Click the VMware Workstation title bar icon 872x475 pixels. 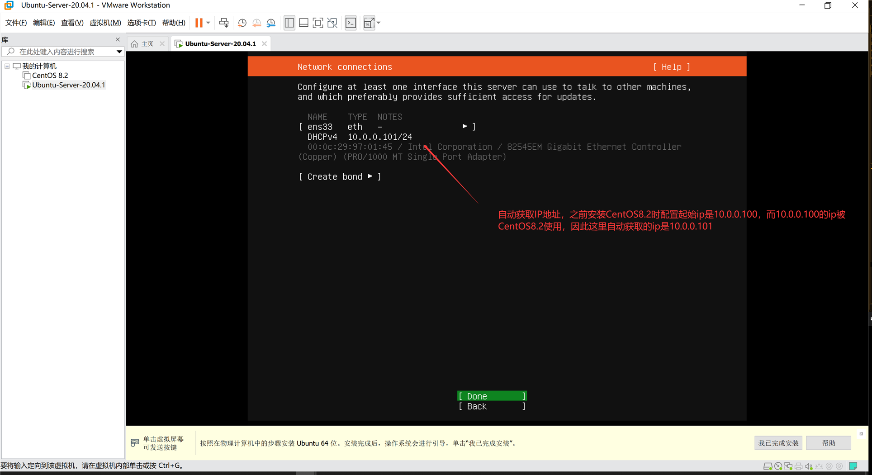pyautogui.click(x=9, y=5)
